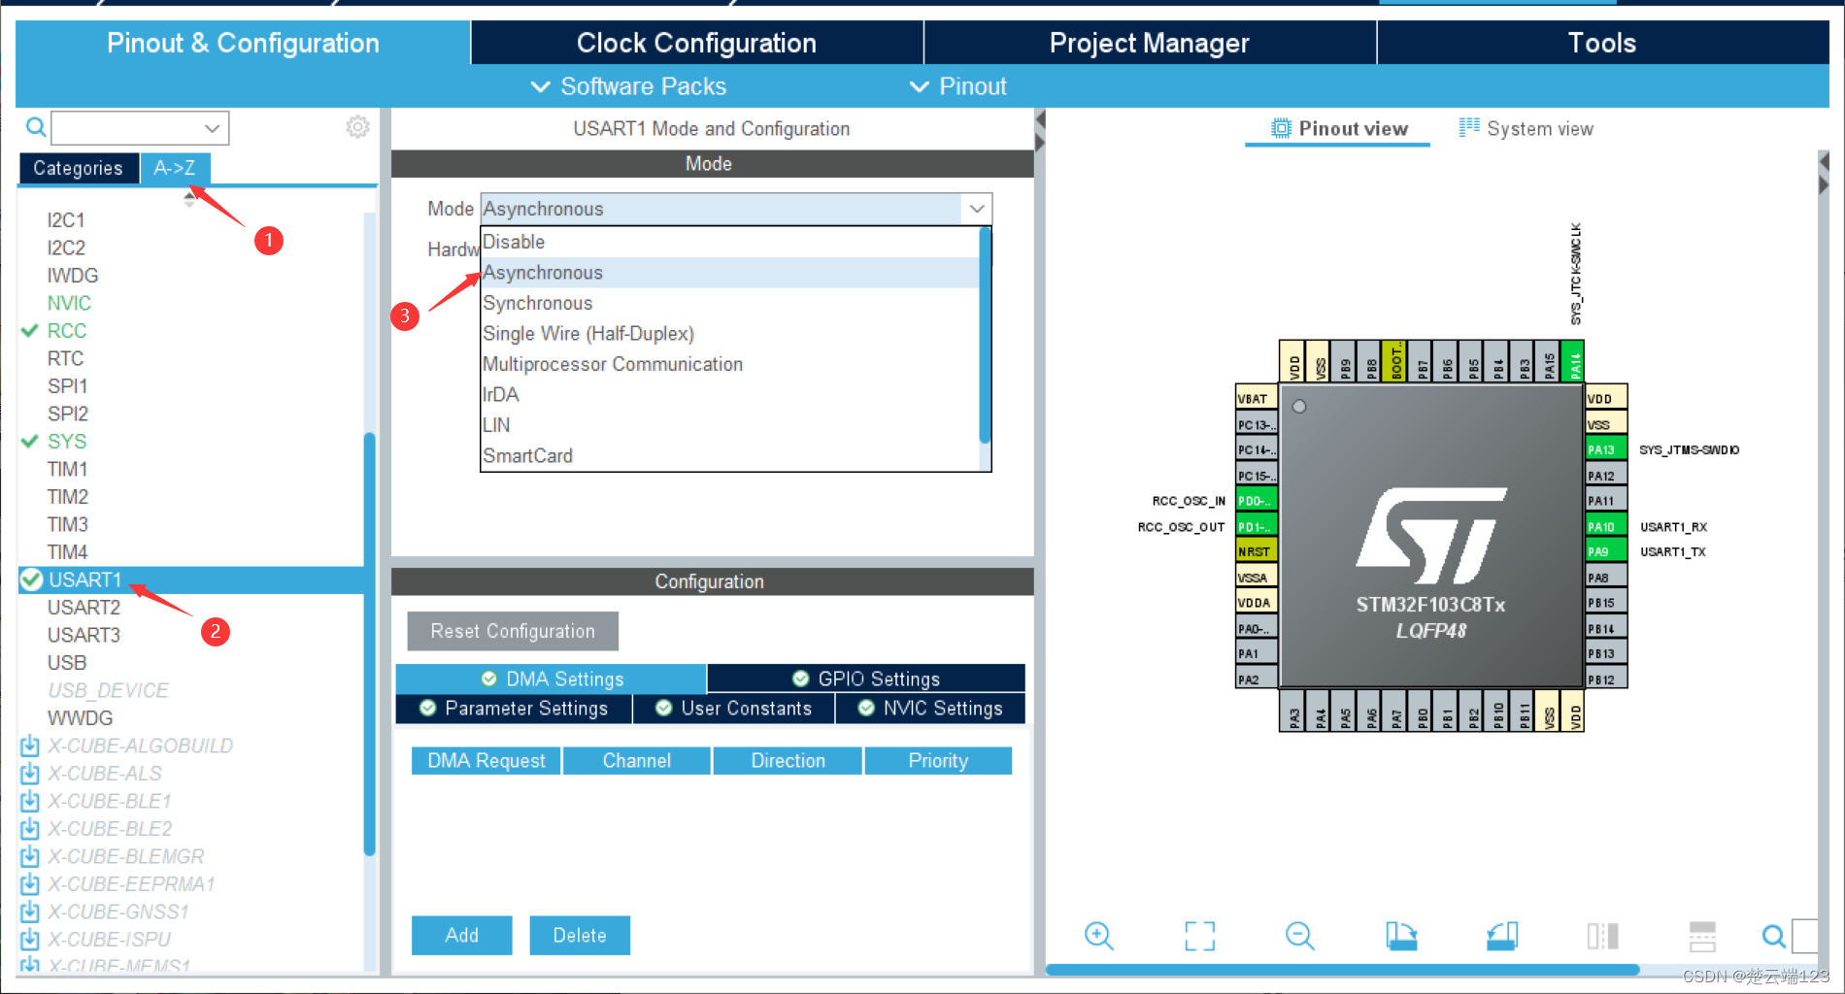Image resolution: width=1845 pixels, height=994 pixels.
Task: Switch to System view
Action: click(x=1526, y=128)
